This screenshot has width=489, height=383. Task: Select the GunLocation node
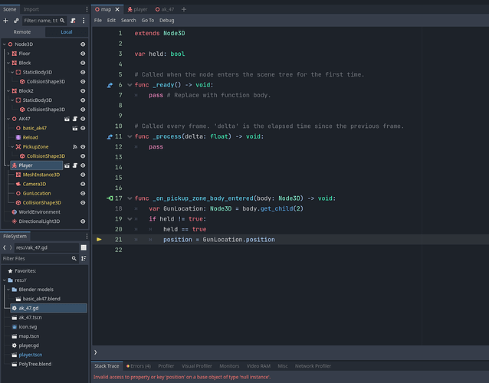pyautogui.click(x=37, y=193)
